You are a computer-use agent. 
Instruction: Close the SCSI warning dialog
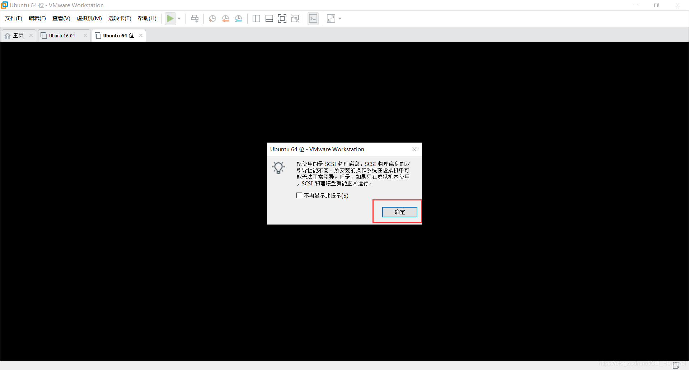pyautogui.click(x=414, y=149)
